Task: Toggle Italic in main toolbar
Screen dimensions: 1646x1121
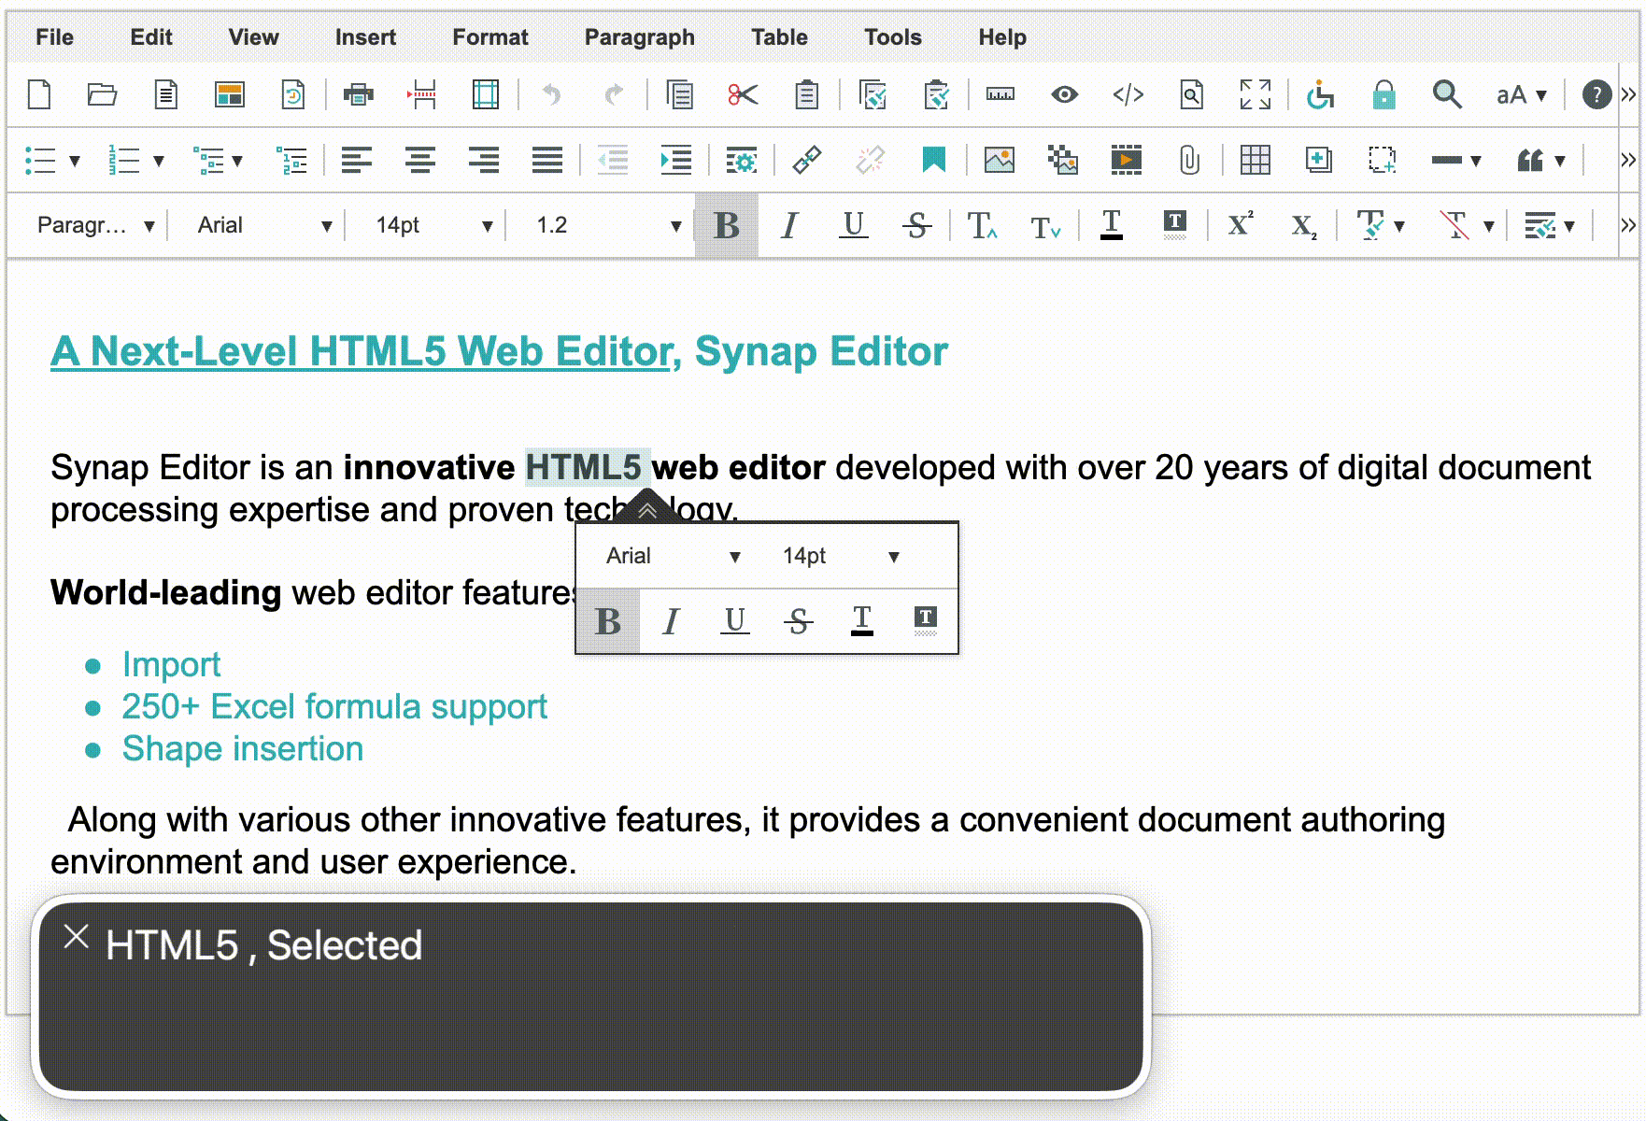Action: pyautogui.click(x=789, y=225)
